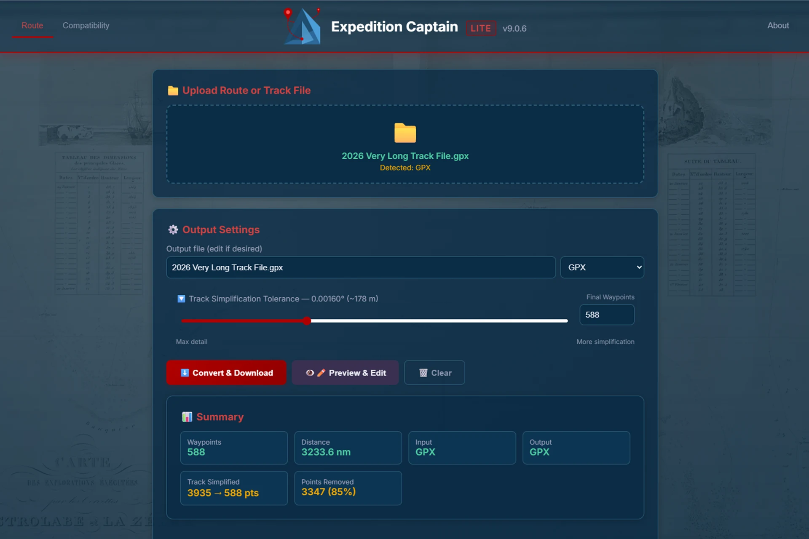This screenshot has width=809, height=539.
Task: Click the Final Waypoints number field
Action: (607, 315)
